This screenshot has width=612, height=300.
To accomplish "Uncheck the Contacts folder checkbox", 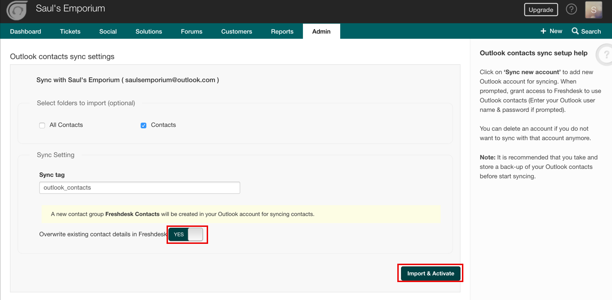I will [x=143, y=125].
